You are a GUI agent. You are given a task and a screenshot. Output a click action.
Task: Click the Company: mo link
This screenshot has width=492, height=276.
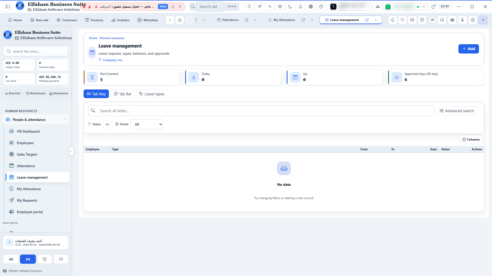(112, 60)
